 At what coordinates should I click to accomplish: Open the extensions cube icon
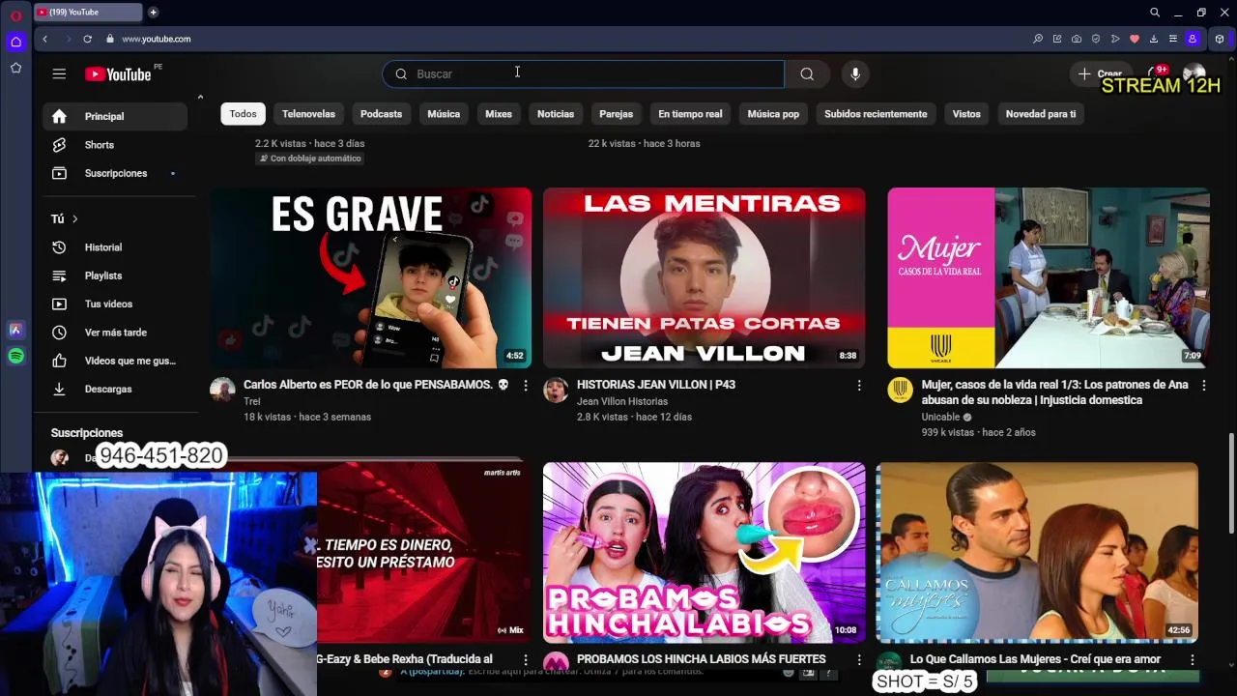click(1220, 39)
